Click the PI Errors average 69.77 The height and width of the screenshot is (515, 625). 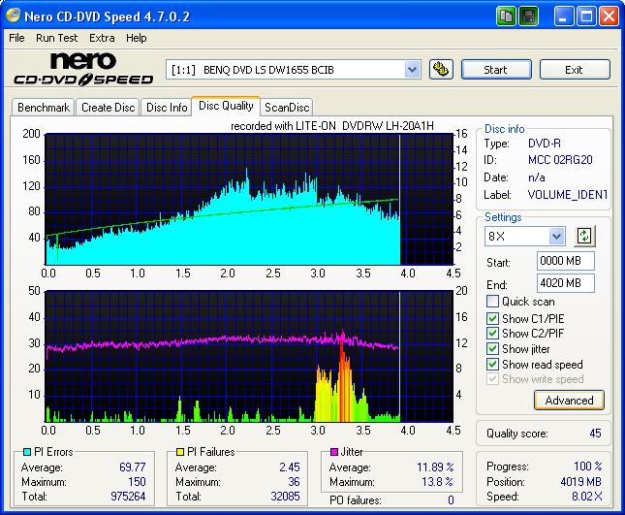pyautogui.click(x=133, y=467)
